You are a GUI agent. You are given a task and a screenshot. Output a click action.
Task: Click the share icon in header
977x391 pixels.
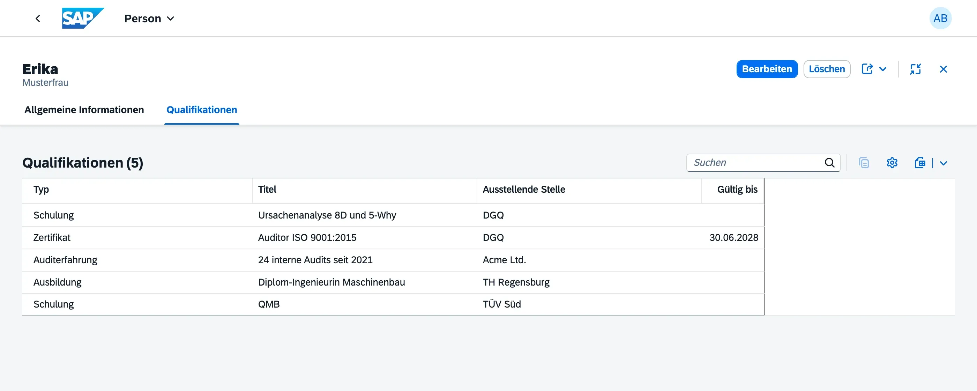coord(867,69)
